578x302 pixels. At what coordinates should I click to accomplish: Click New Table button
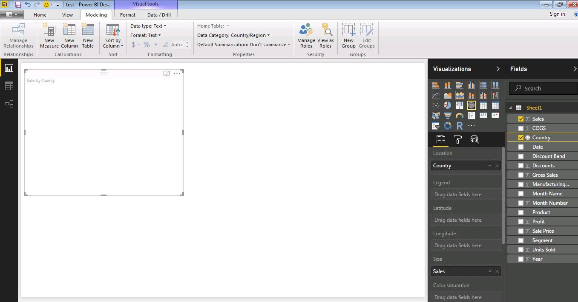[88, 36]
